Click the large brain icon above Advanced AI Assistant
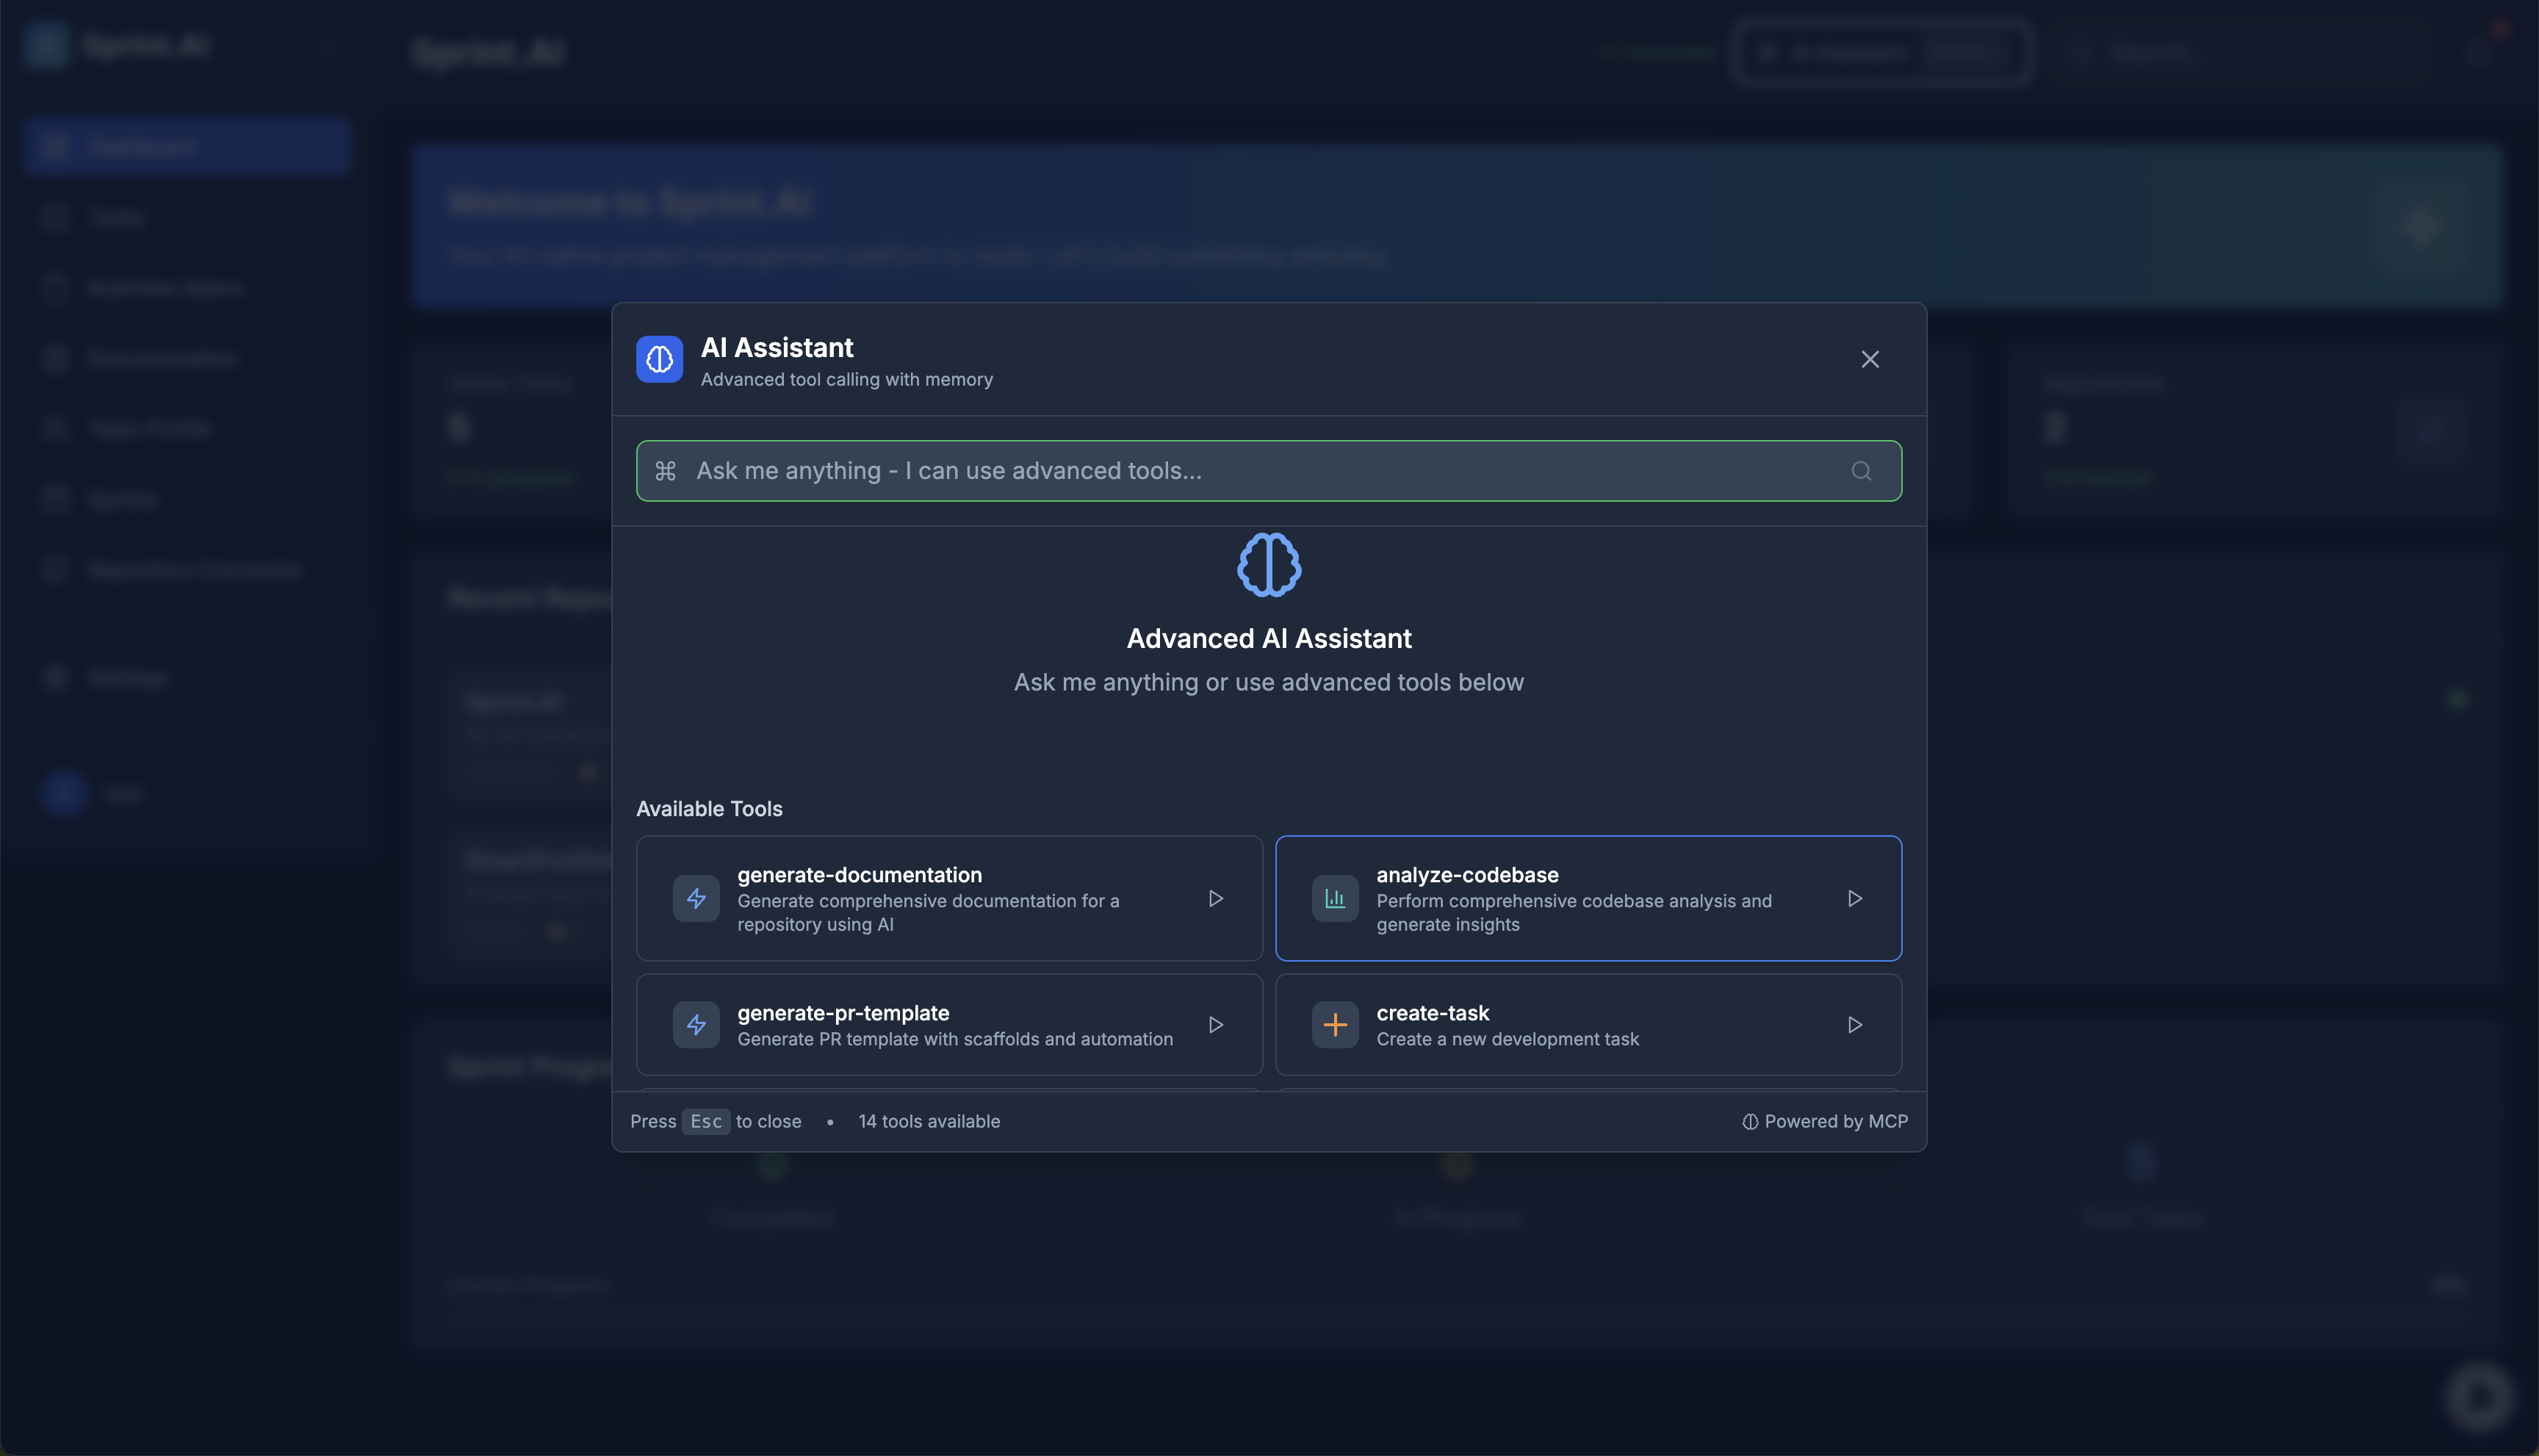This screenshot has height=1456, width=2539. tap(1268, 565)
